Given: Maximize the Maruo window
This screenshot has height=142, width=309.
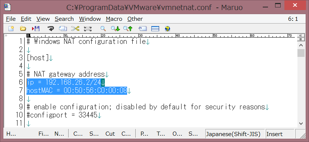Looking at the screenshot, I should [x=278, y=6].
